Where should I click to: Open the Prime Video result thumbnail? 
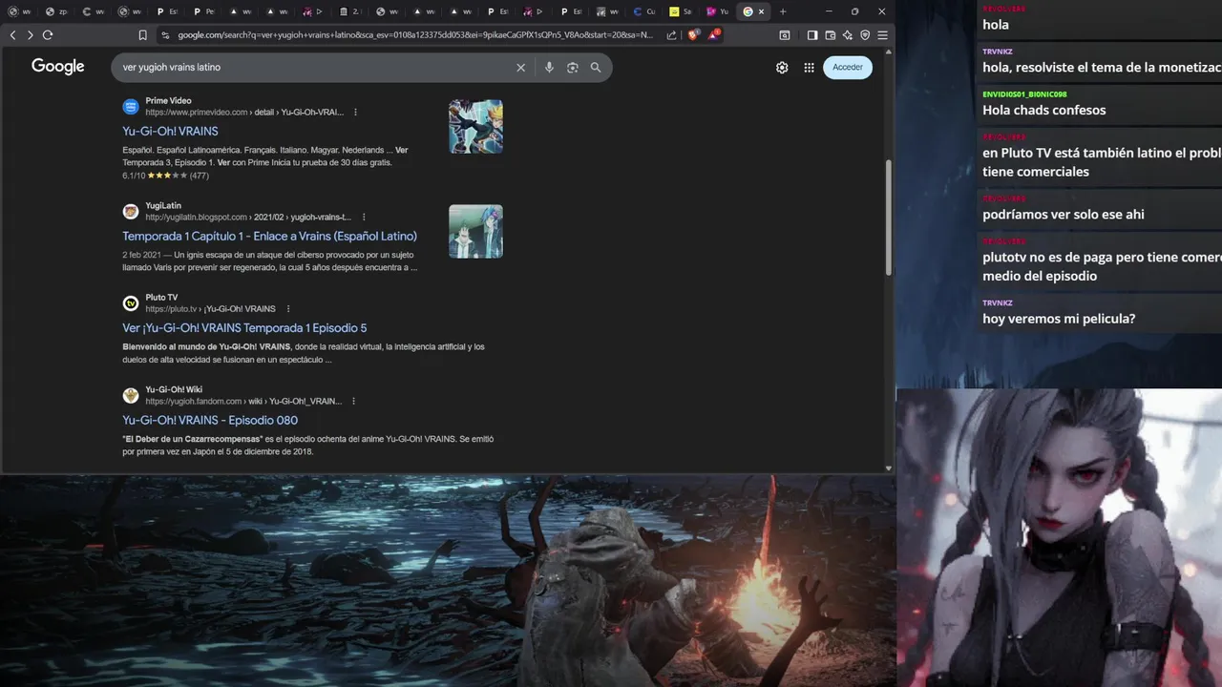pos(475,126)
